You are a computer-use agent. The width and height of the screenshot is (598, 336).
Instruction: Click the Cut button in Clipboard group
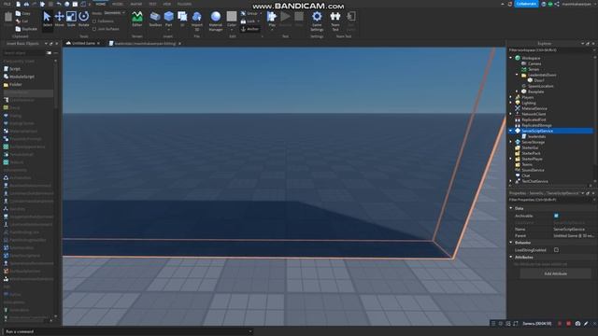click(x=22, y=21)
